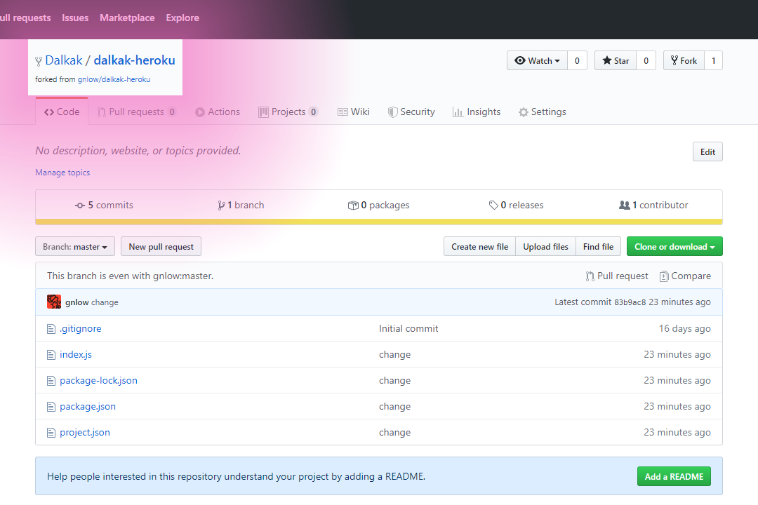Click the fork icon beside Dalkak

coord(39,62)
